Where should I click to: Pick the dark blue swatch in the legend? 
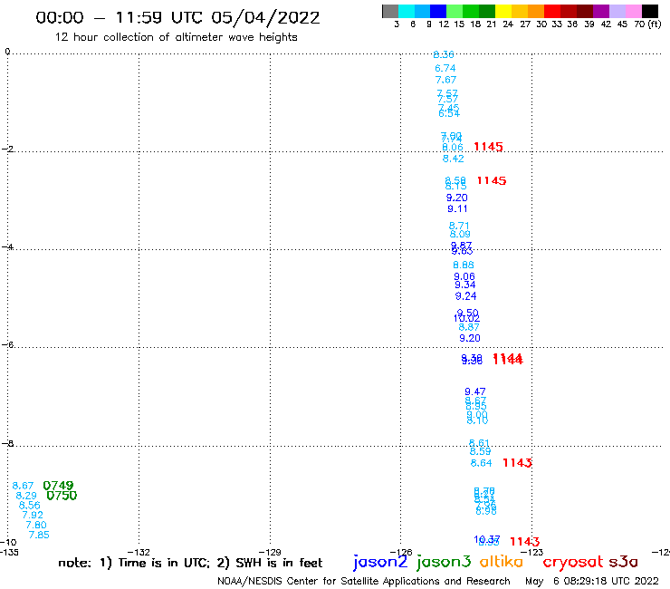pyautogui.click(x=438, y=11)
